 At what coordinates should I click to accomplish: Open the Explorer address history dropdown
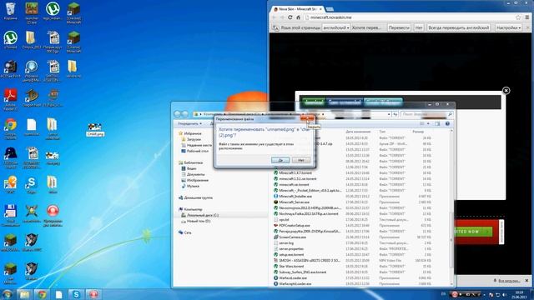pyautogui.click(x=389, y=114)
